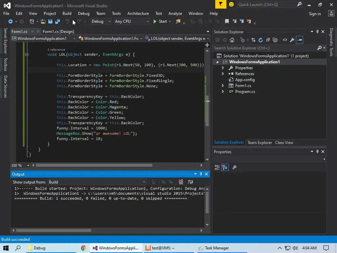Open the Data Sources side tab
Viewport: 337px width, 253px height.
tap(5, 87)
